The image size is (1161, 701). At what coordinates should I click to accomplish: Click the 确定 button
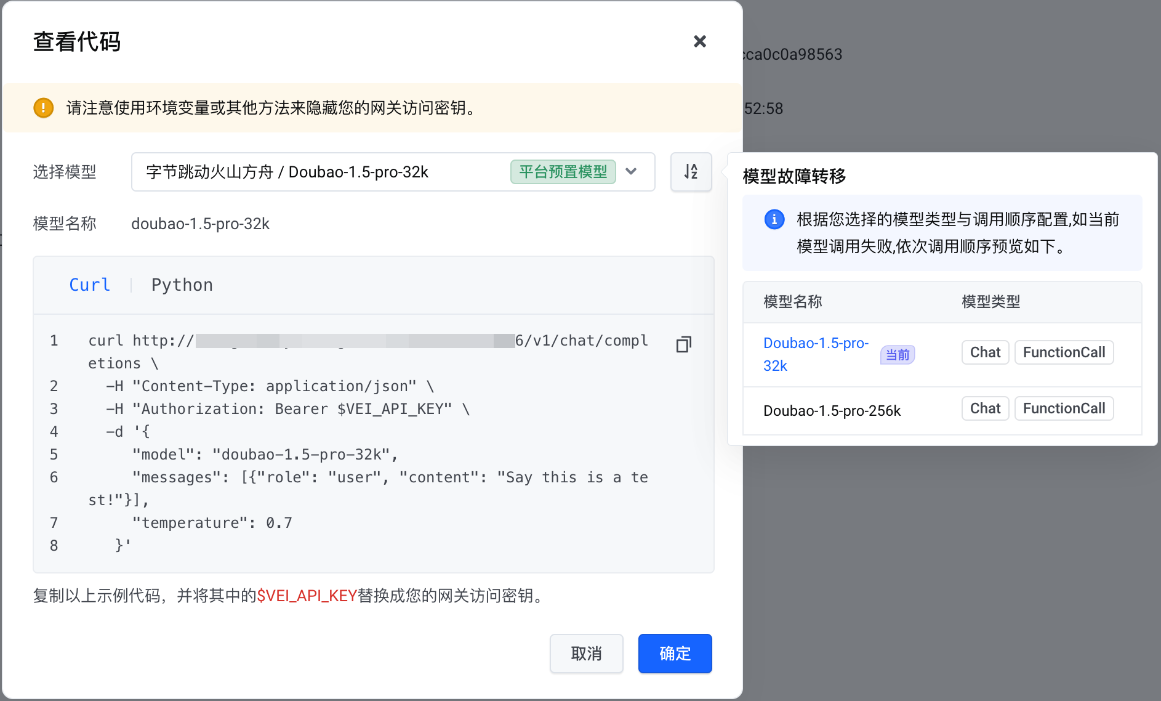pos(675,654)
